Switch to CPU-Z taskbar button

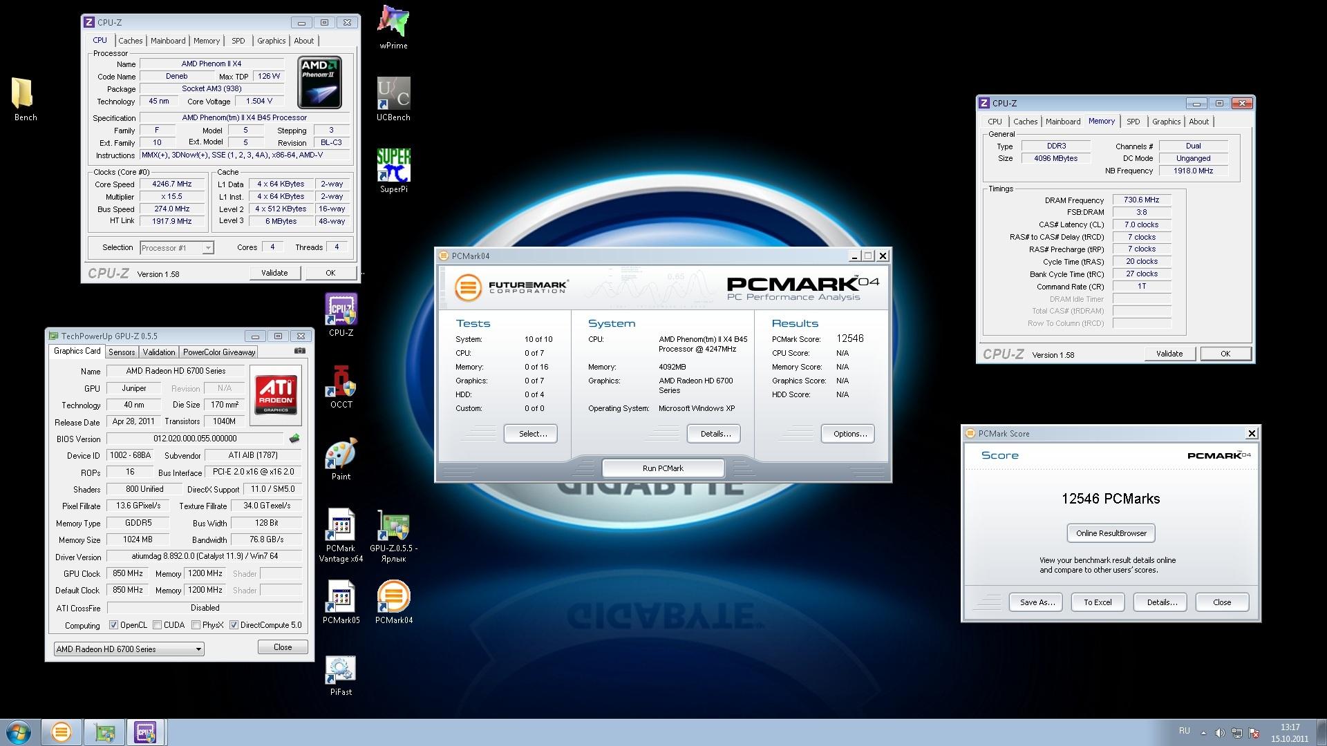146,732
